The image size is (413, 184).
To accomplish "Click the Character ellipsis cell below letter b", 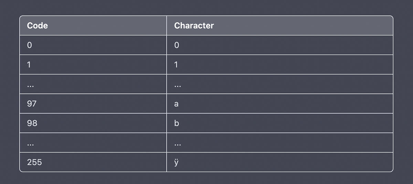I will point(177,143).
